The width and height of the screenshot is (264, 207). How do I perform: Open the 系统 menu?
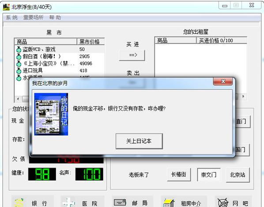pyautogui.click(x=11, y=18)
